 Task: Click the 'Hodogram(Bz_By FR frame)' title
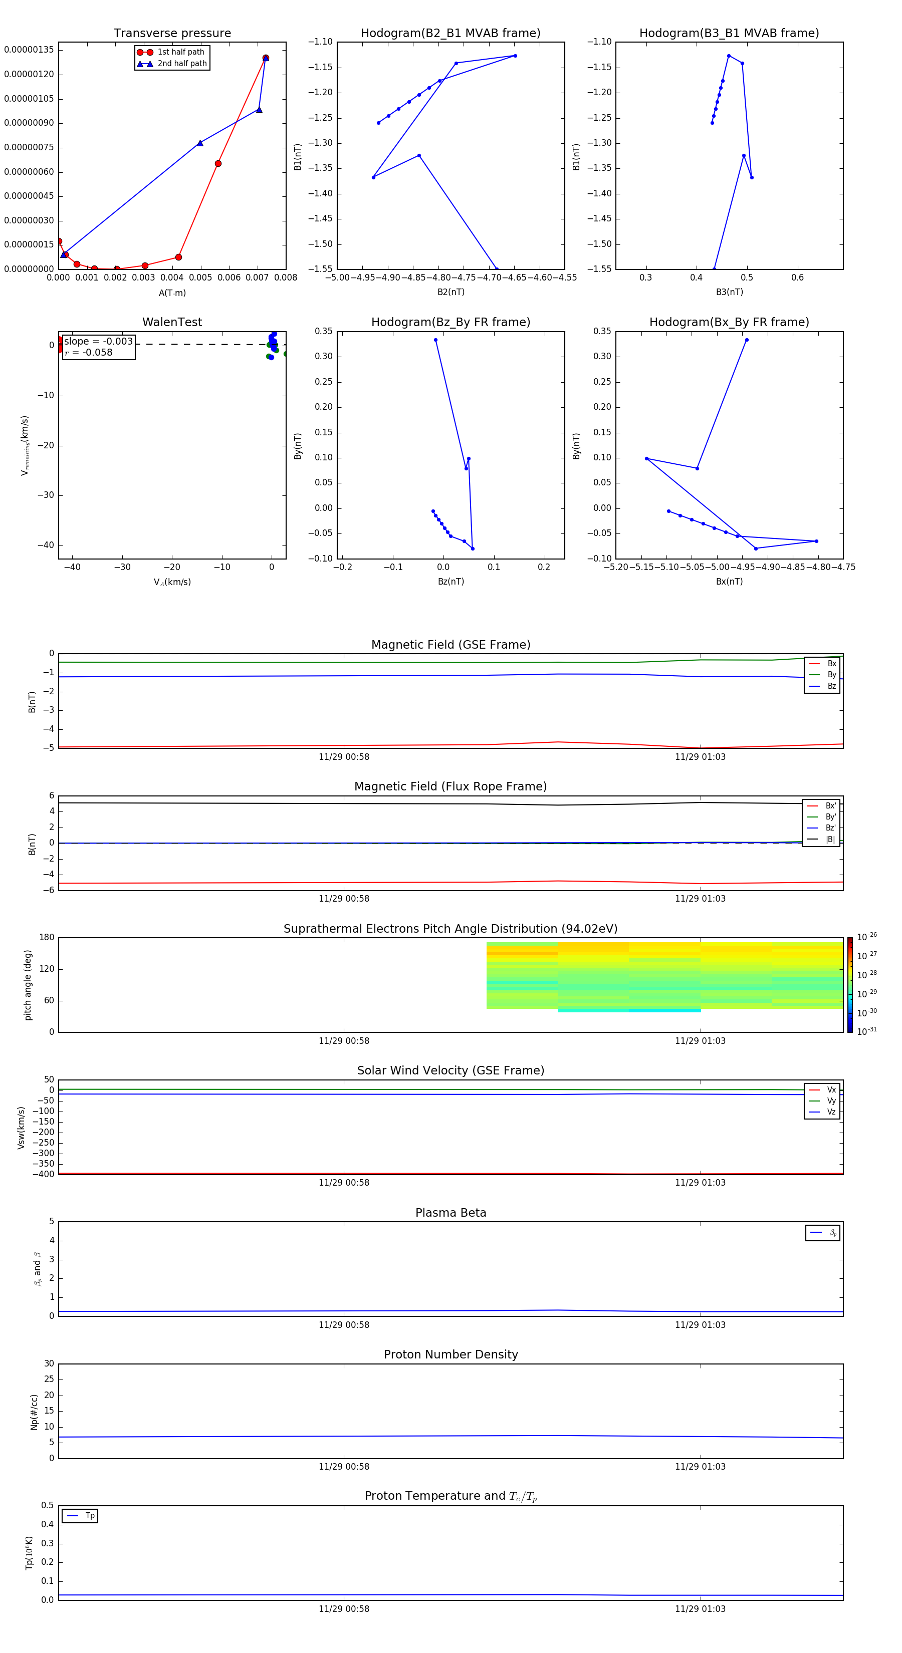tap(450, 322)
